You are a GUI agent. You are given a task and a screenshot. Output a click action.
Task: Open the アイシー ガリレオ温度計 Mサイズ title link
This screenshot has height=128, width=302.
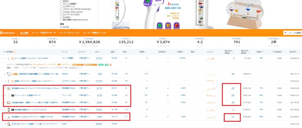point(28,96)
